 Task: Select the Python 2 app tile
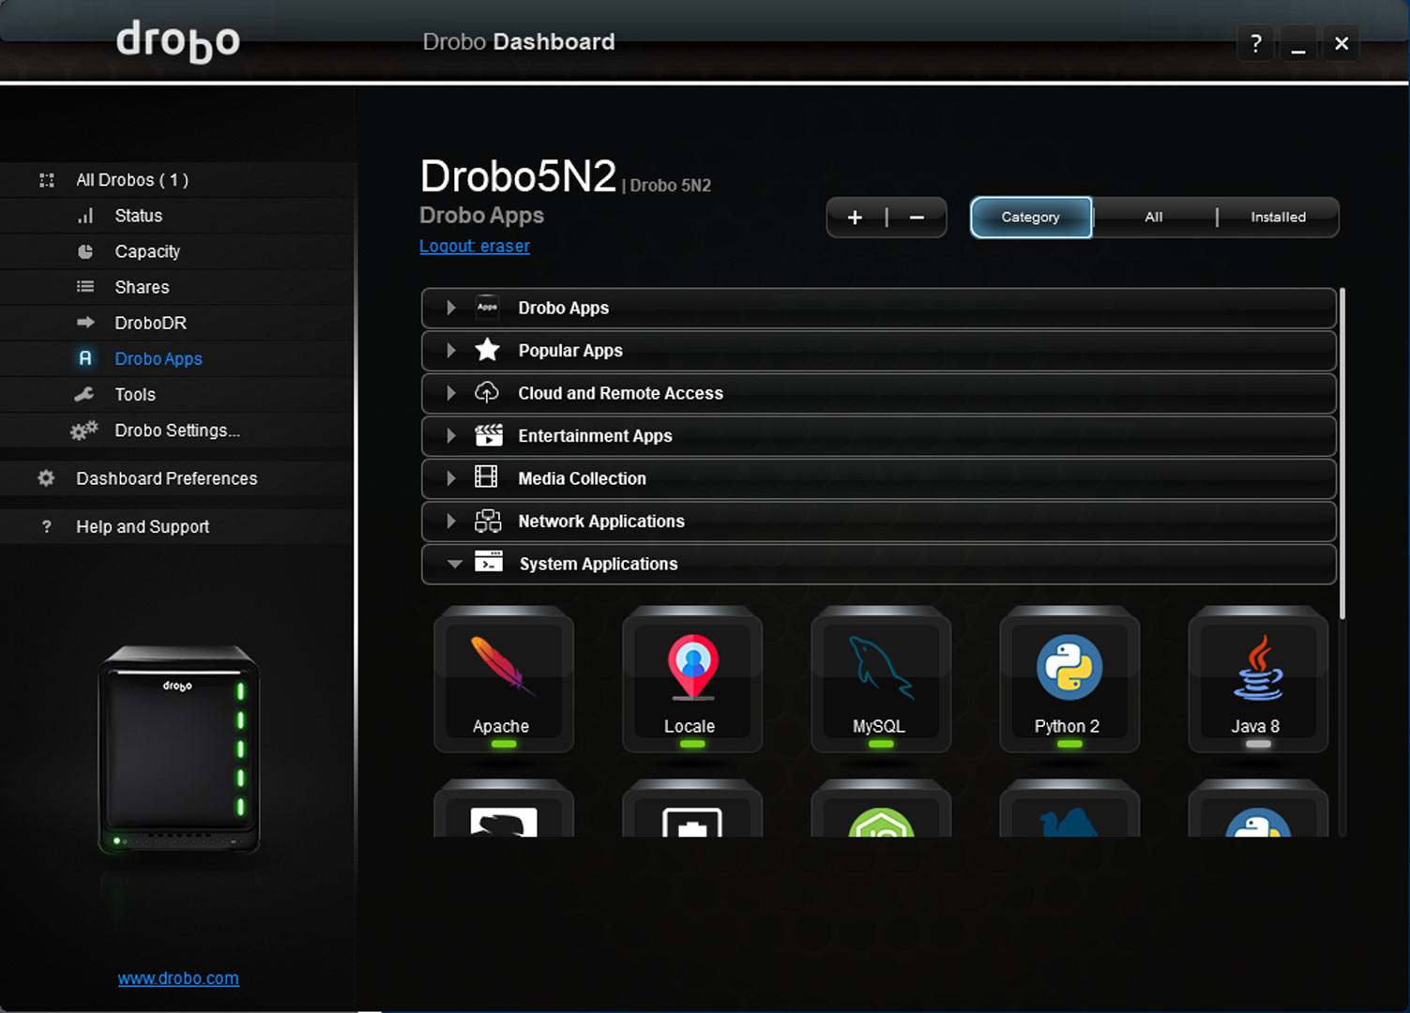[1069, 679]
